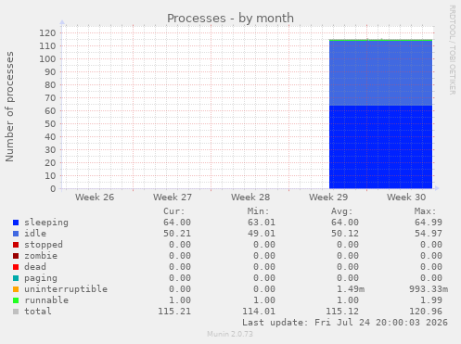
Task: Click the 'Cur:' column header
Action: [174, 211]
